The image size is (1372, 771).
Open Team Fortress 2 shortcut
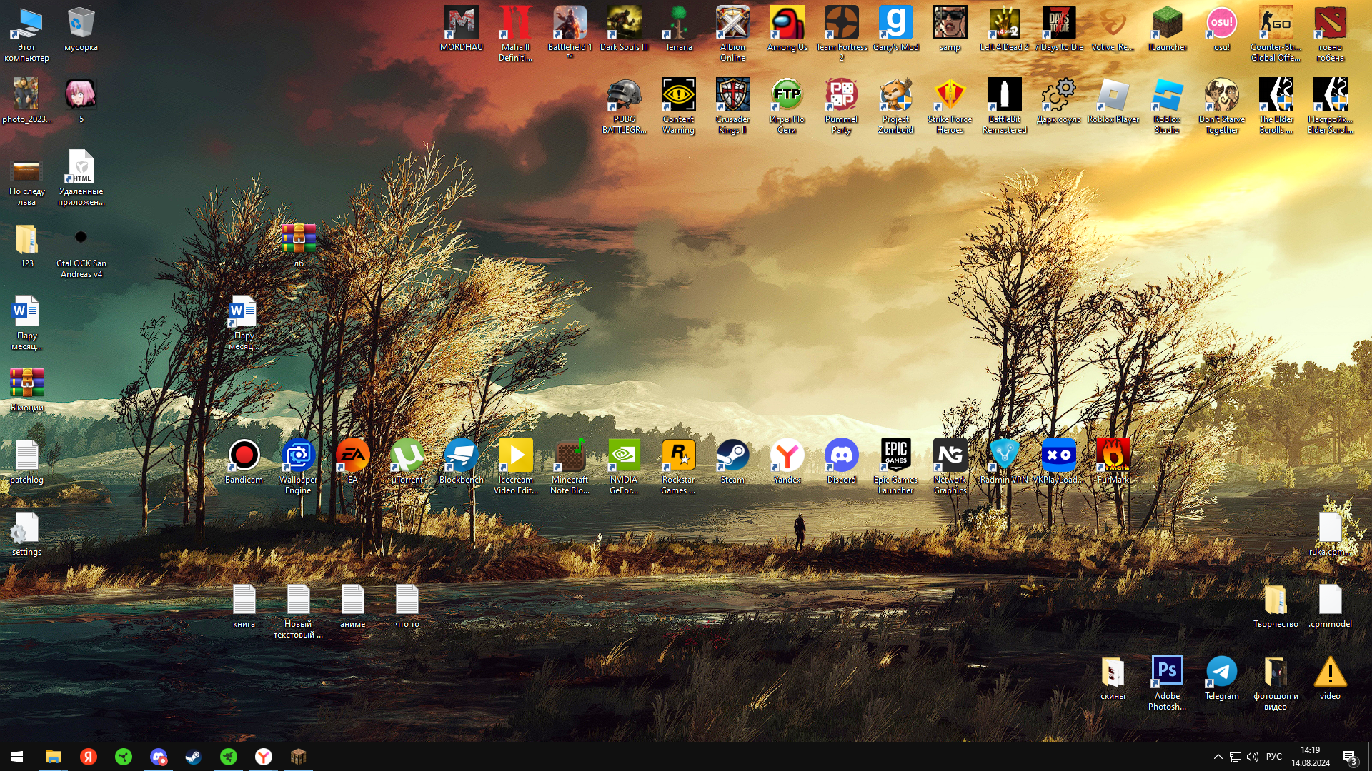[841, 34]
